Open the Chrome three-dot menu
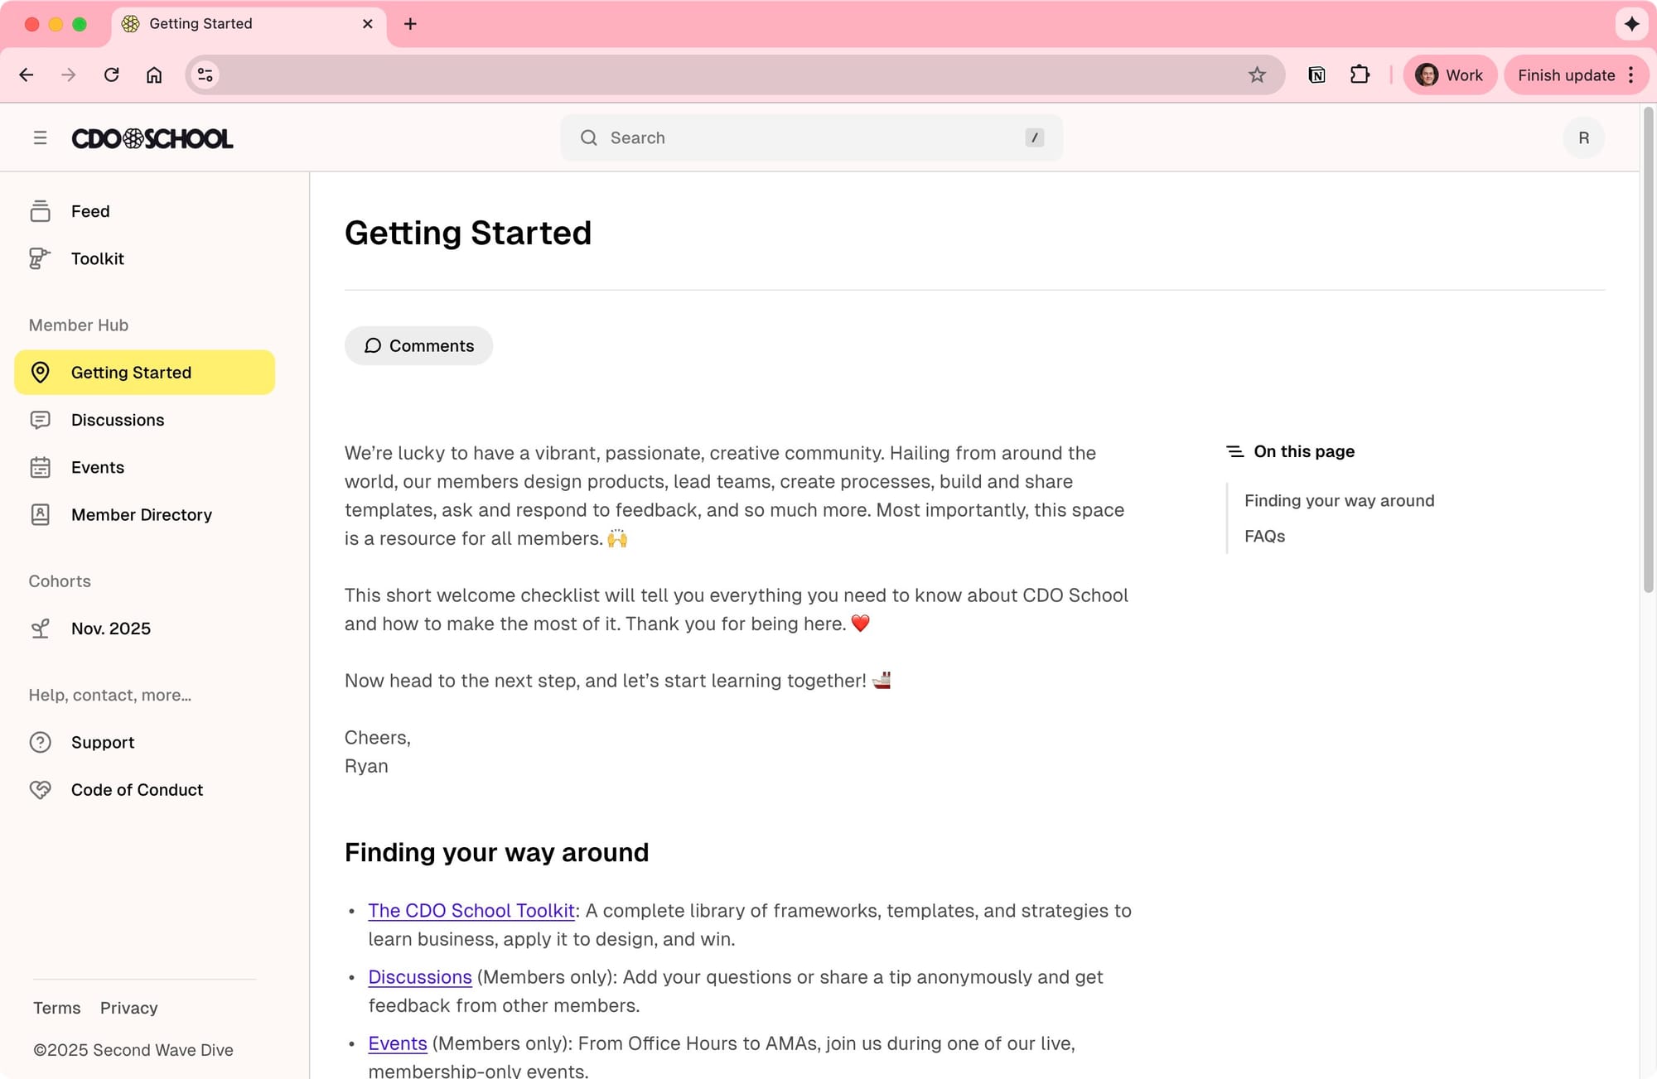 click(x=1630, y=75)
